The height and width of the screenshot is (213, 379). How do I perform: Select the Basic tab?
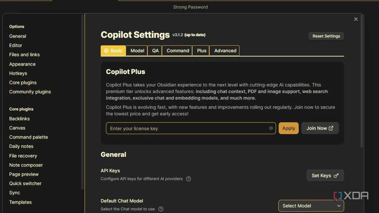tap(113, 51)
